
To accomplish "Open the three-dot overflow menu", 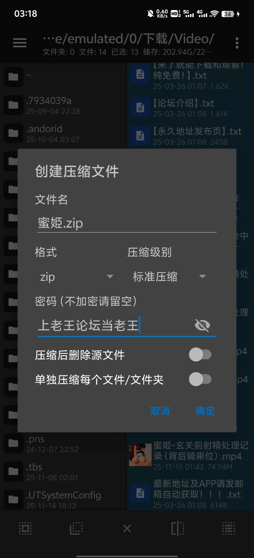I will (237, 43).
